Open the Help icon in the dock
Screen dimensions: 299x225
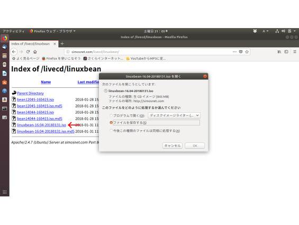coord(5,91)
